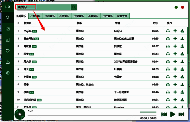Viewport: 190px width, 122px height.
Task: Download 青花瓷 from the results
Action: click(182, 46)
